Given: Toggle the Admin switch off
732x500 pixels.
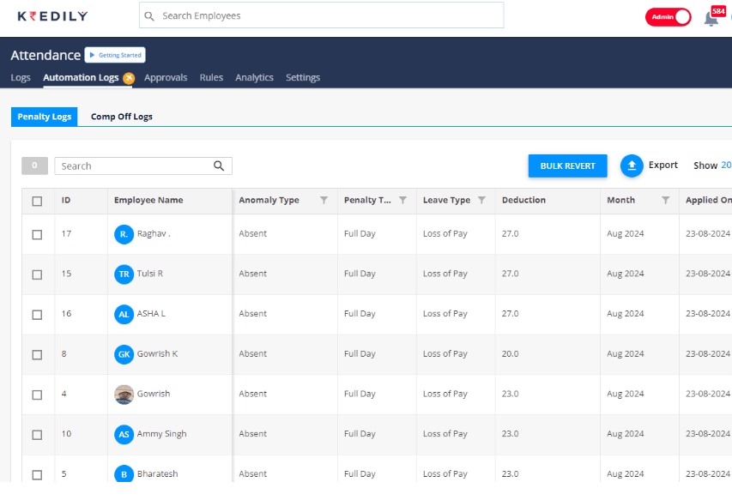Looking at the screenshot, I should [x=668, y=17].
